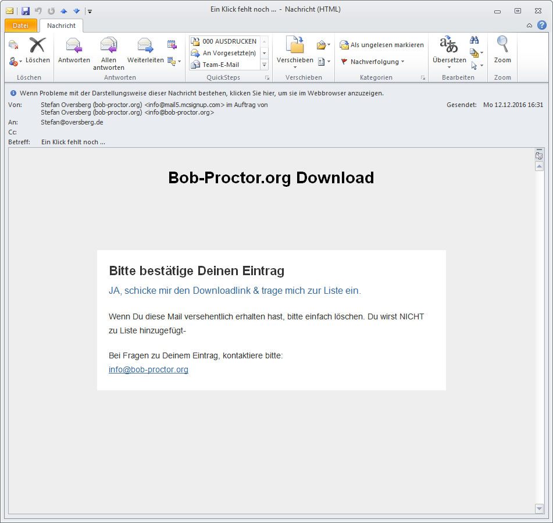The width and height of the screenshot is (553, 523).
Task: Open the Zoom magnifier tool
Action: (x=502, y=50)
